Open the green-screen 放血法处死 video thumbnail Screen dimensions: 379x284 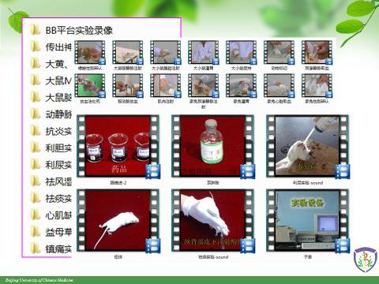(90, 85)
